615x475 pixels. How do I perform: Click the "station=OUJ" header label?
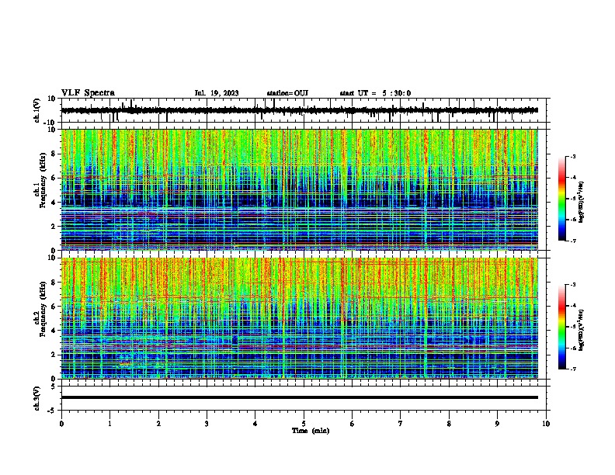pos(287,93)
